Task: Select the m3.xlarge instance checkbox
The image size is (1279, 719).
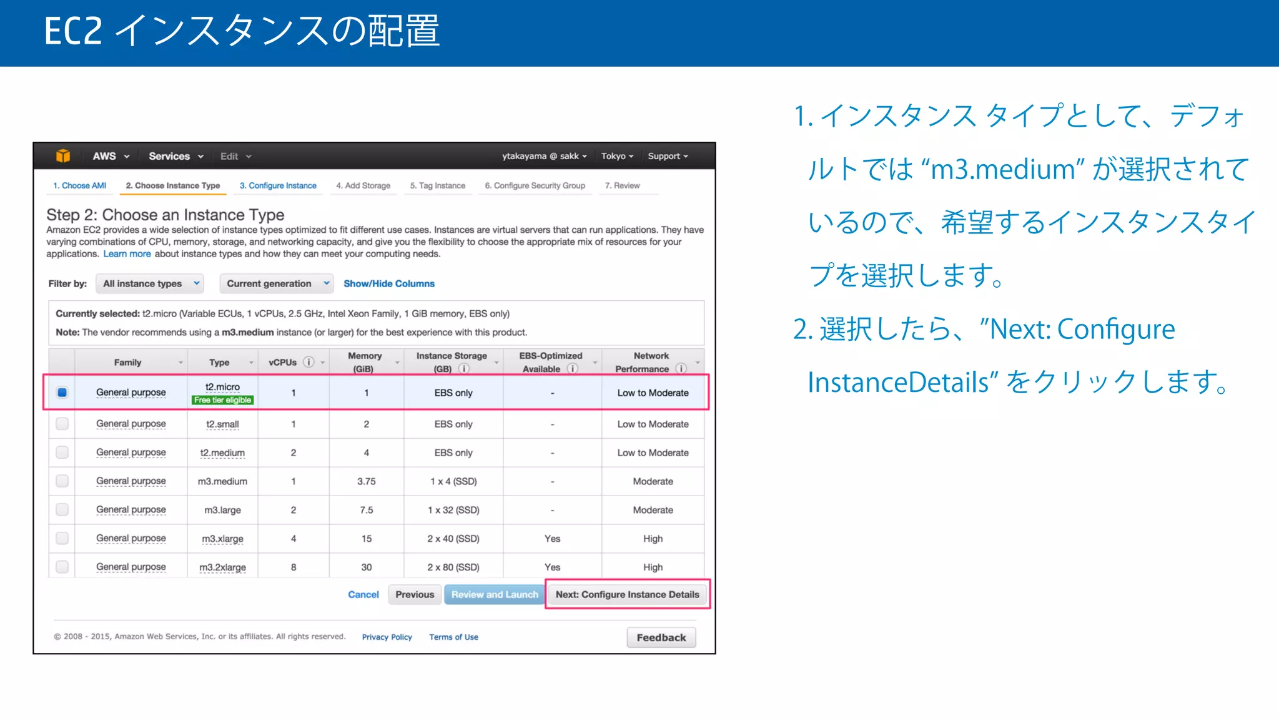Action: tap(62, 538)
